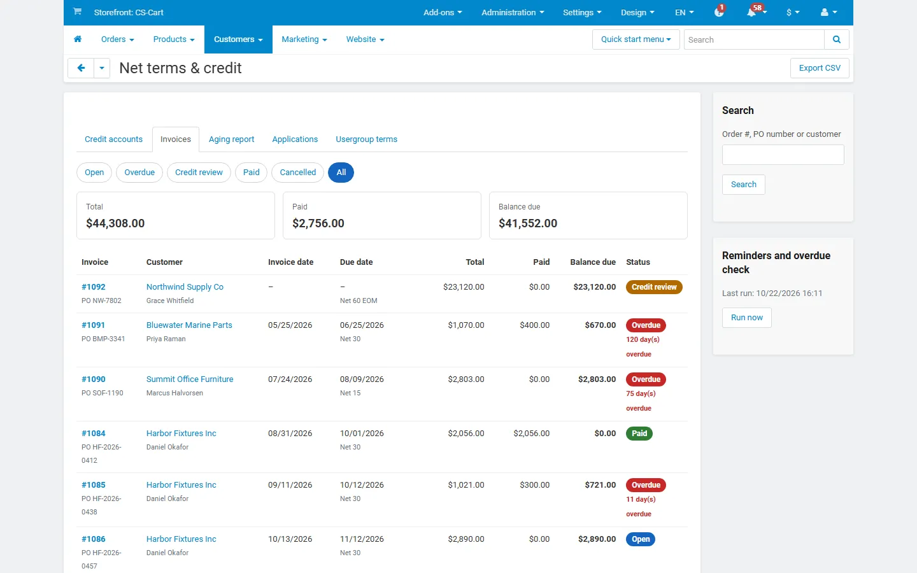
Task: Open invoice #1091
Action: [93, 325]
